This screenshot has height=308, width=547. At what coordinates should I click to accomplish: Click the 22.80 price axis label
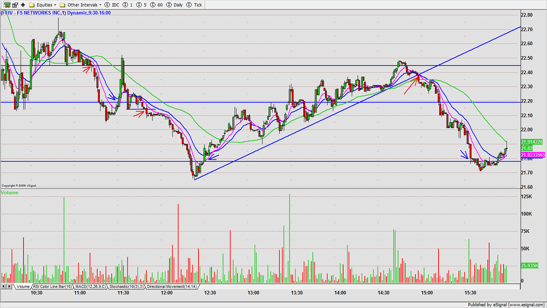point(527,15)
